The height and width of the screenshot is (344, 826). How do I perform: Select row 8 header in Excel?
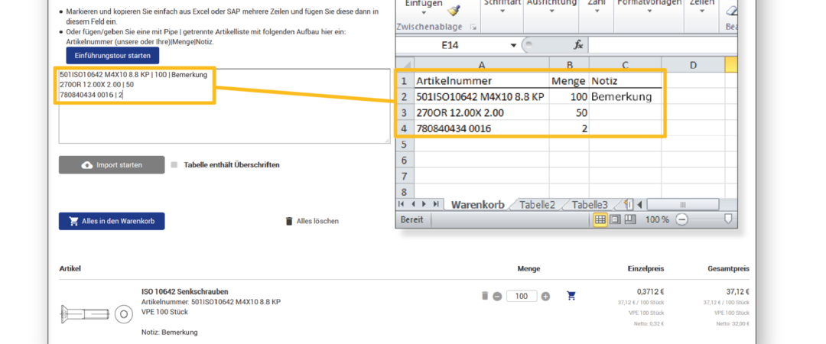(405, 191)
